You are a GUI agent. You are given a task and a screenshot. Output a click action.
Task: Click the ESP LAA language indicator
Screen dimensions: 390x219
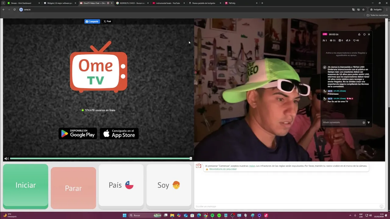point(361,215)
